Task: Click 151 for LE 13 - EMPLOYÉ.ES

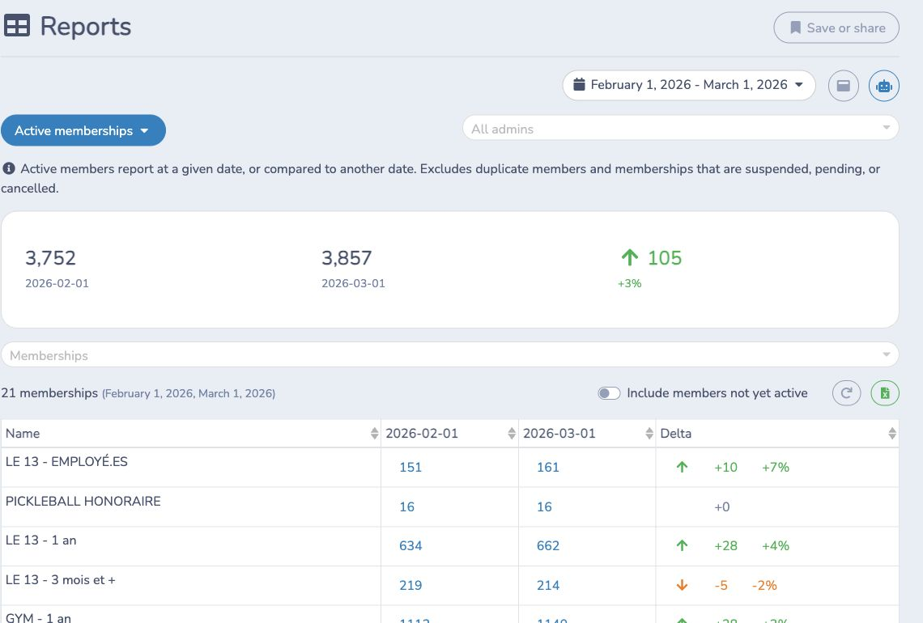Action: coord(410,467)
